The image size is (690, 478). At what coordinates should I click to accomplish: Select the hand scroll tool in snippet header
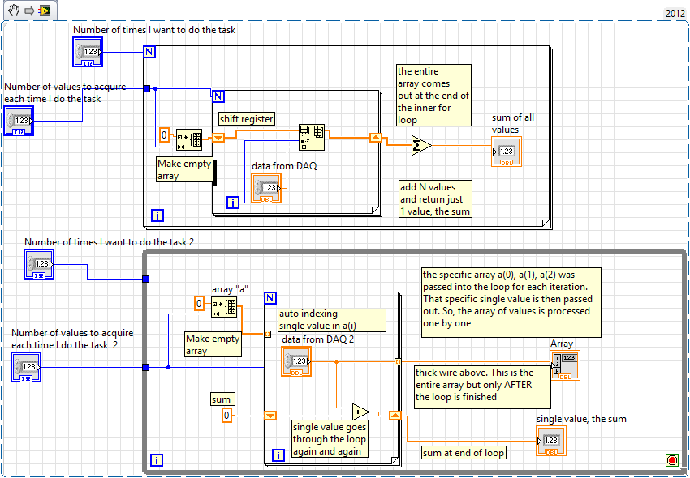coord(14,10)
